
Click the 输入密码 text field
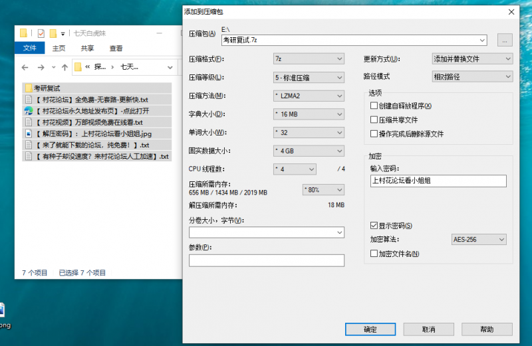point(437,181)
